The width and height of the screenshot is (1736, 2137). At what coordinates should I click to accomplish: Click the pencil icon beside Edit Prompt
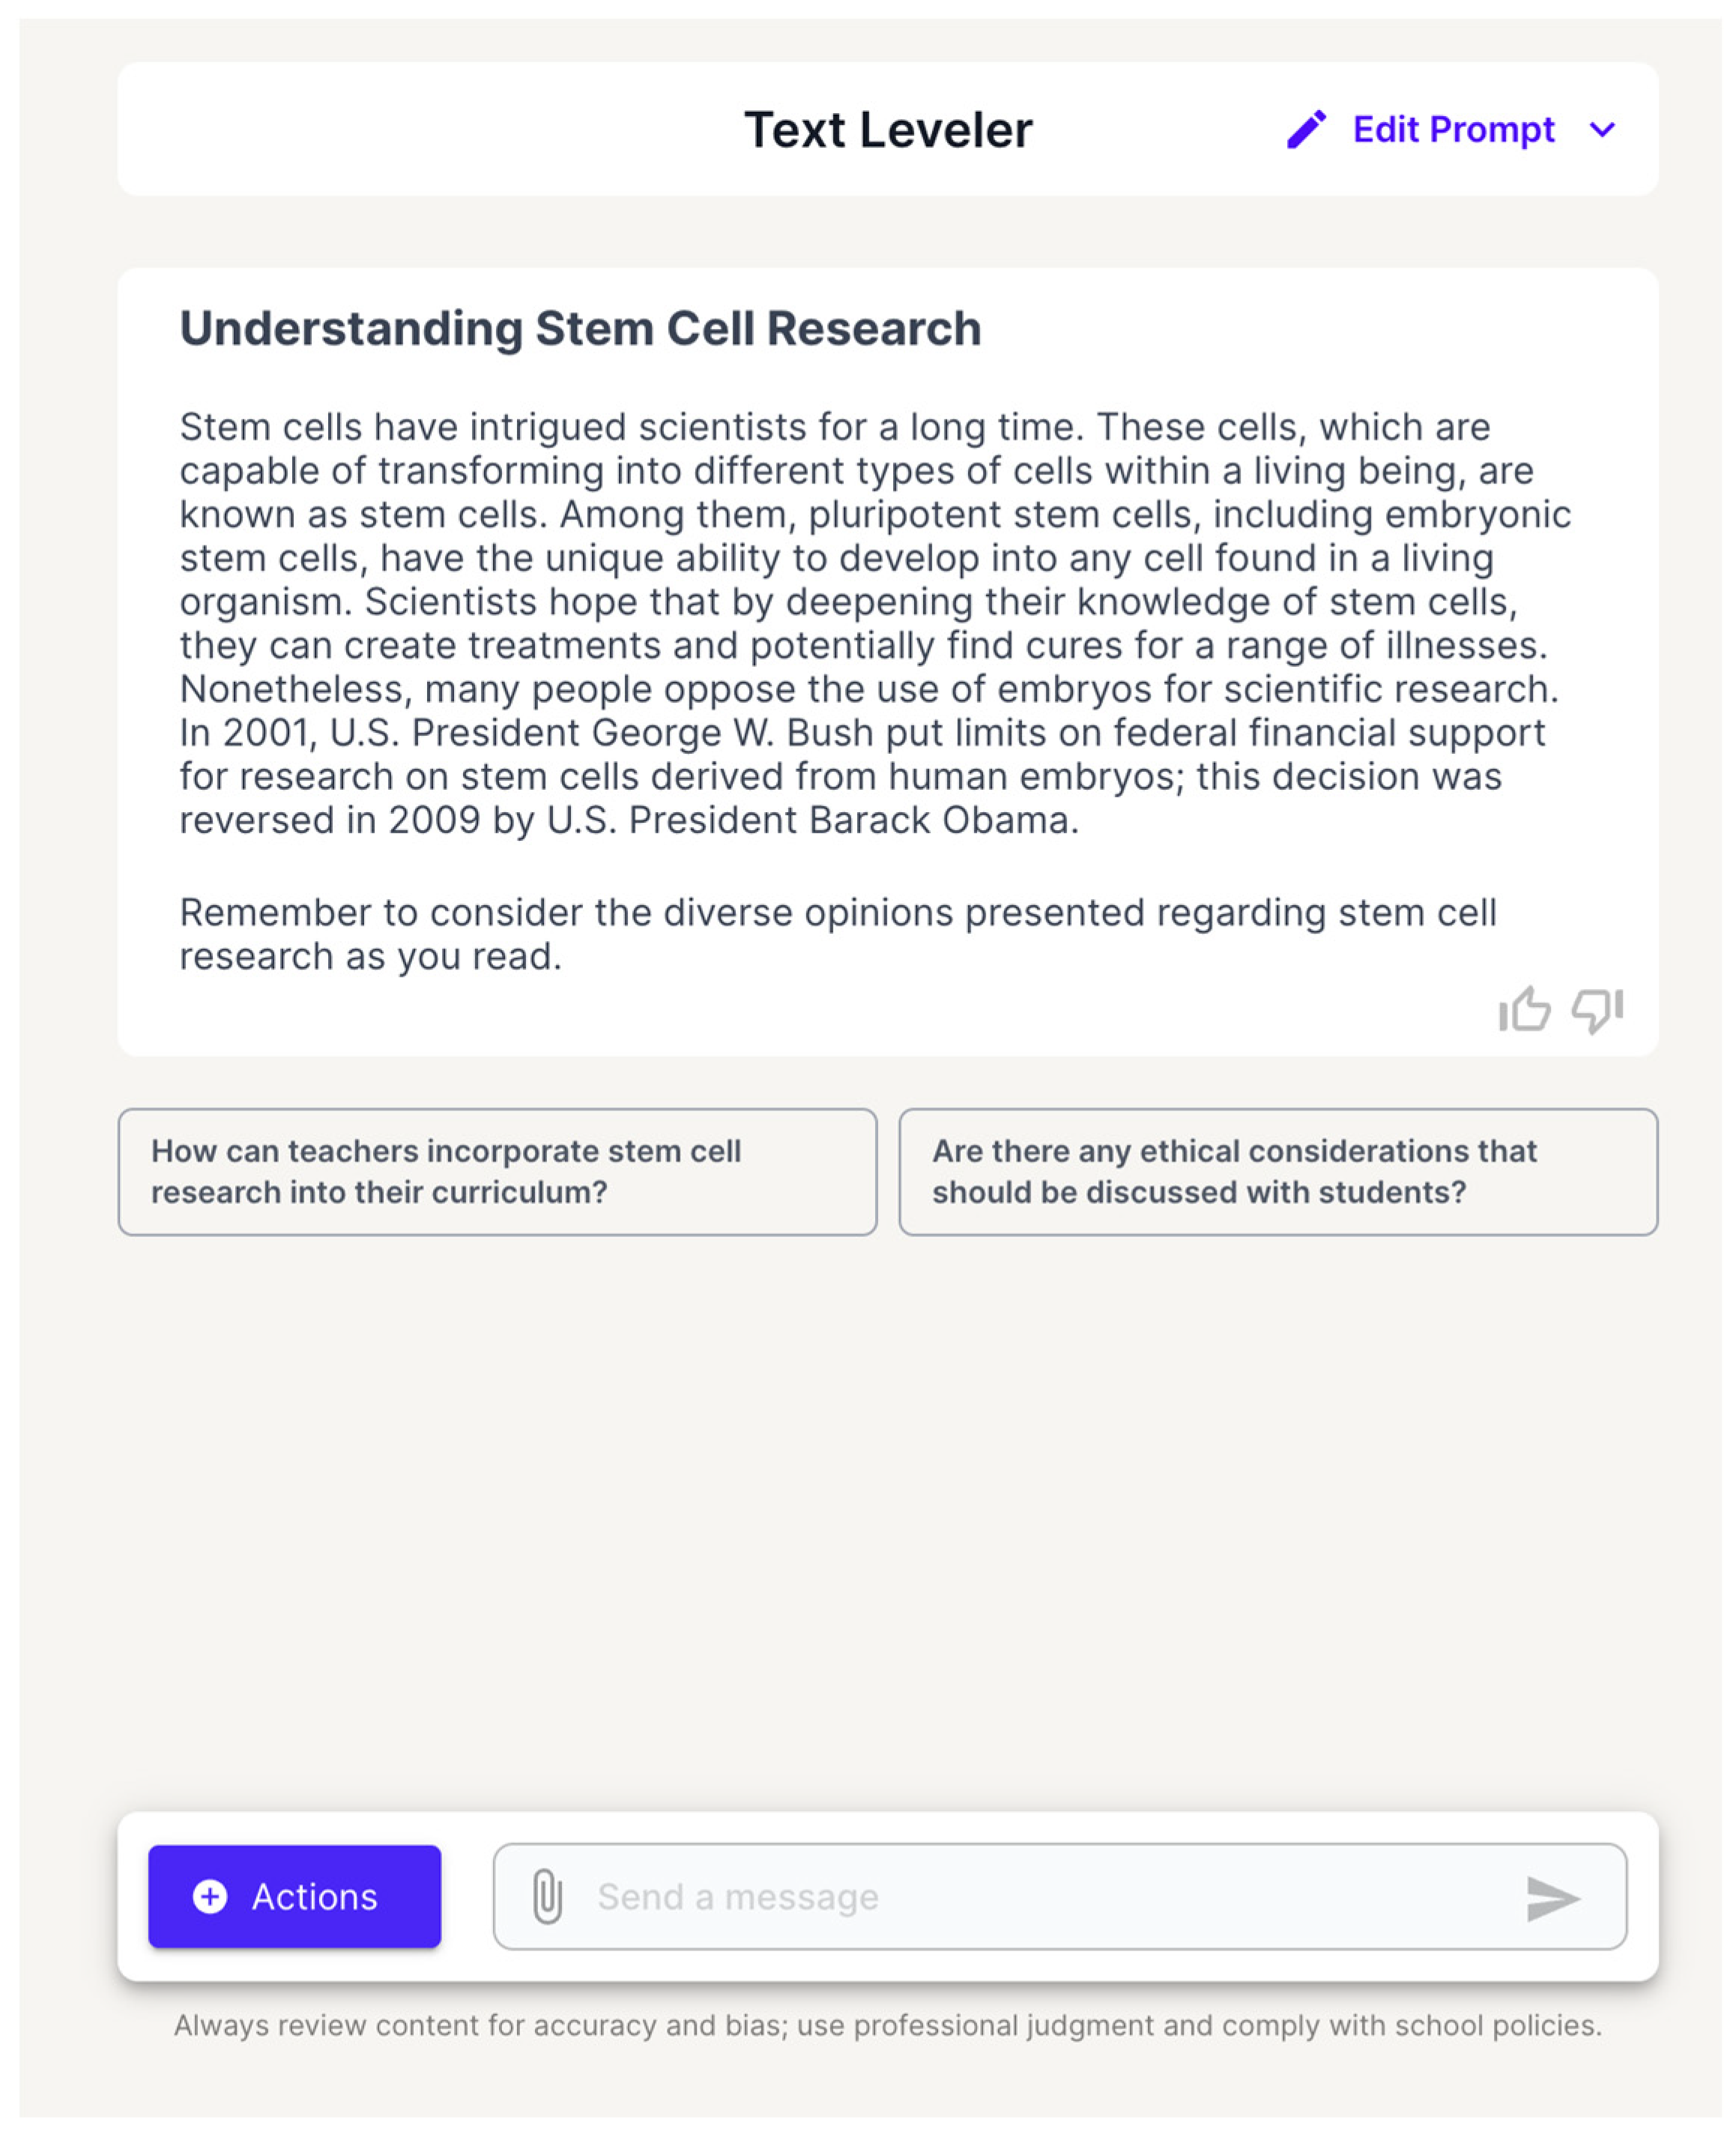[1305, 130]
